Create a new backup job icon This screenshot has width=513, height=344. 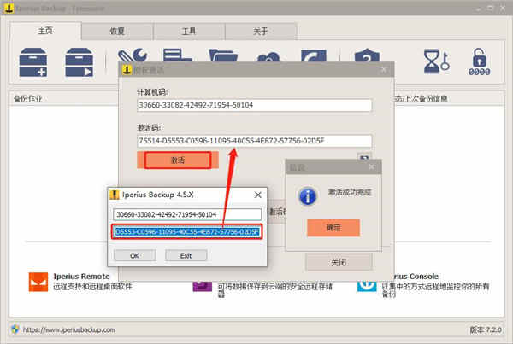point(33,62)
